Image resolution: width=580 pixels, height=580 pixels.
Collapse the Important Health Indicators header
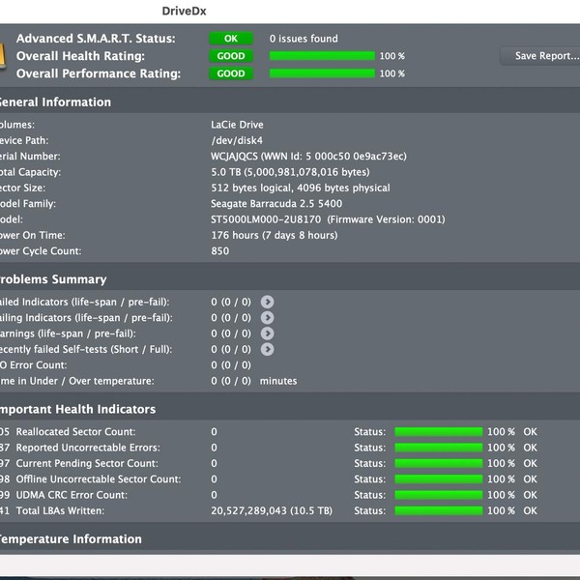point(77,410)
